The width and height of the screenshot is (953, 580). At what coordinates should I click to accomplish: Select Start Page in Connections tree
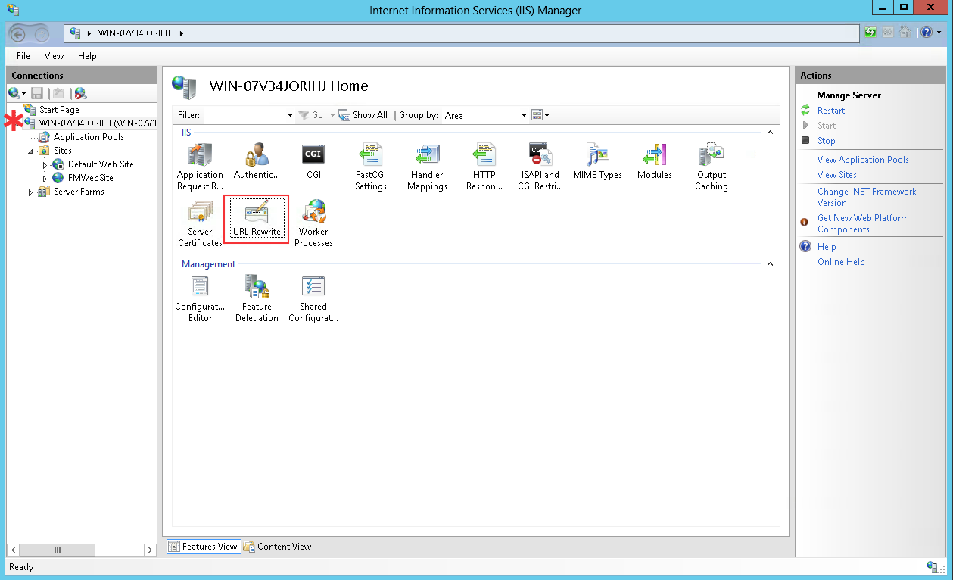pos(59,110)
